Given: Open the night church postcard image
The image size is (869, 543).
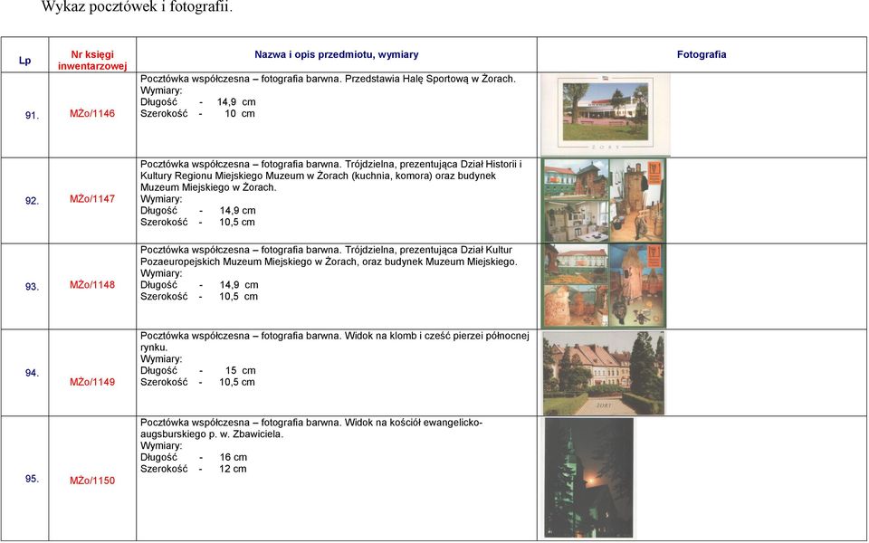Looking at the screenshot, I should [588, 478].
